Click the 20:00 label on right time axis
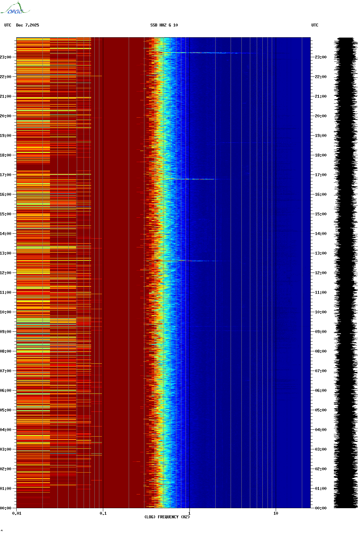Image resolution: width=360 pixels, height=534 pixels. pyautogui.click(x=320, y=116)
